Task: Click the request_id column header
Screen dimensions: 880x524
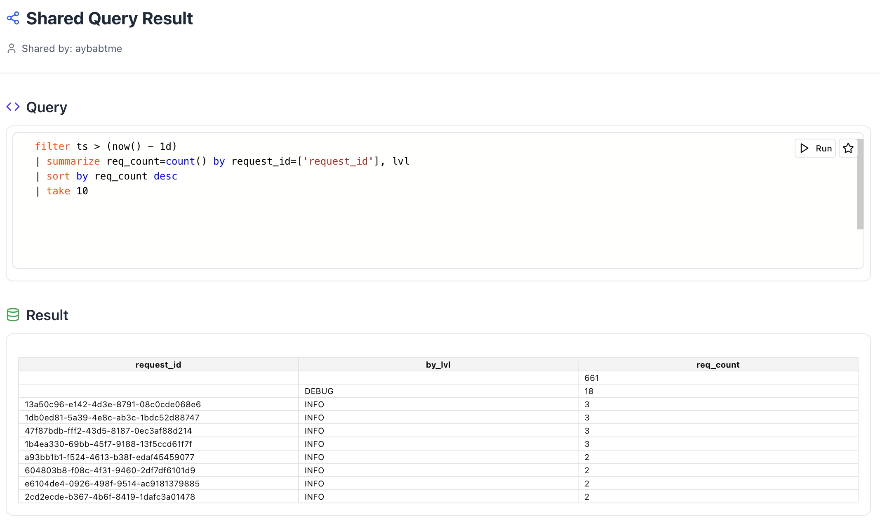Action: pos(158,365)
